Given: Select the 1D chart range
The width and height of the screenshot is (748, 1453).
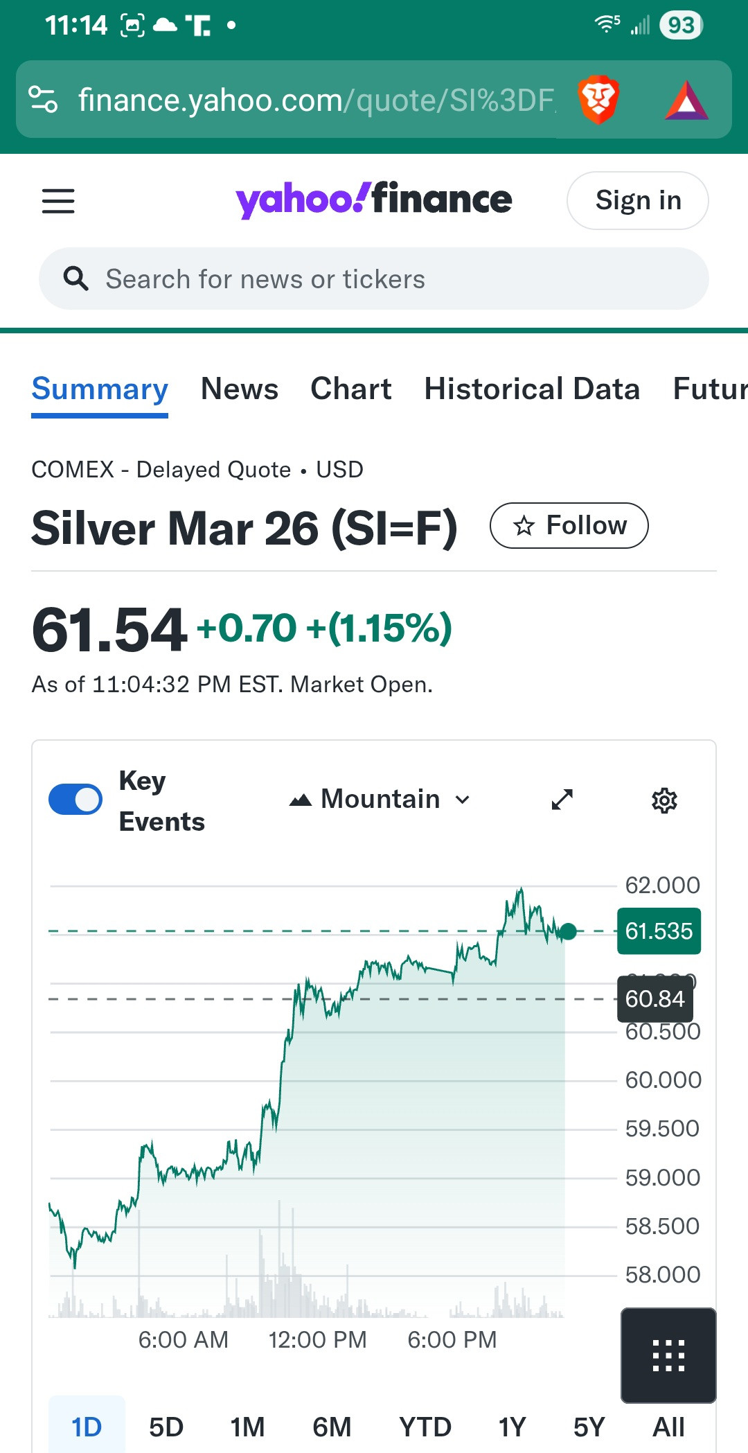Looking at the screenshot, I should (87, 1427).
